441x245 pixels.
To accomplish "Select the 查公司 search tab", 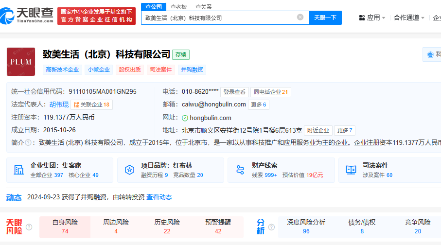I will click(154, 7).
